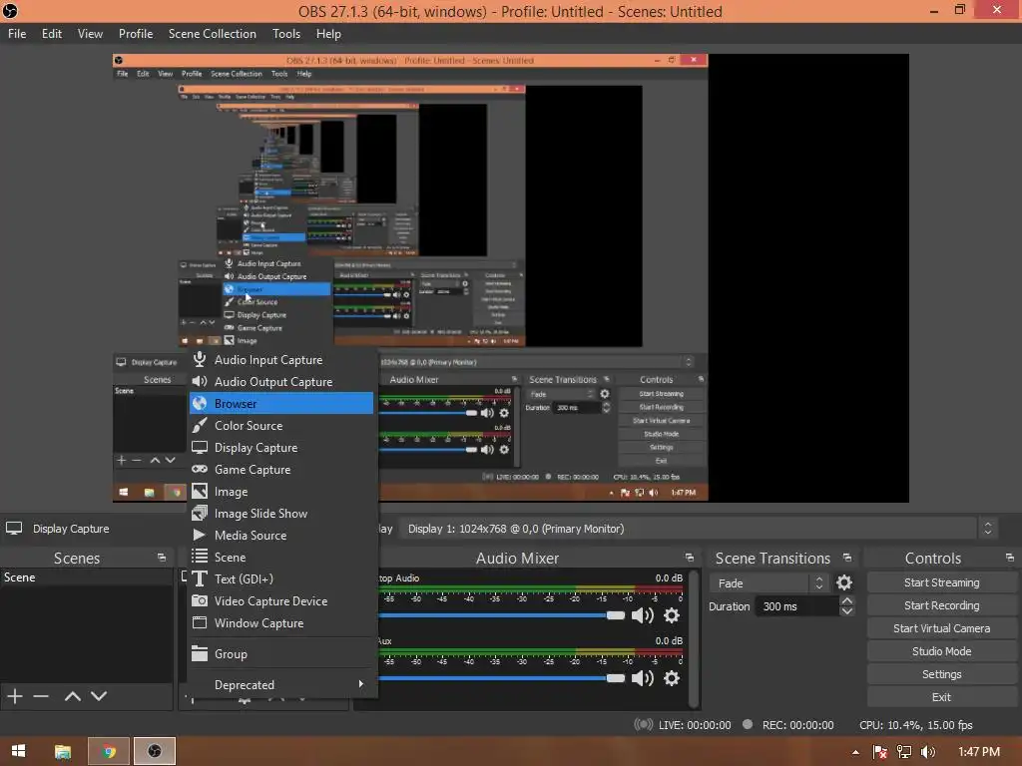The width and height of the screenshot is (1022, 766).
Task: Pop out the Scene Transitions dock
Action: pyautogui.click(x=847, y=558)
